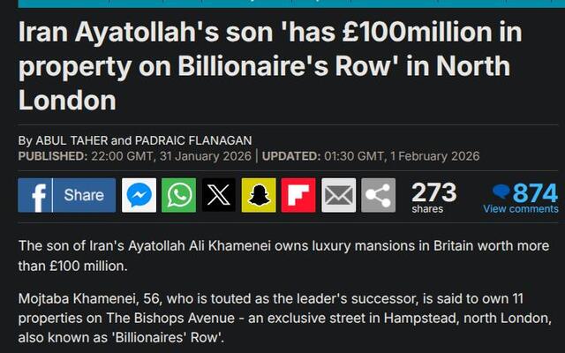
Task: Email this article icon
Action: coord(338,195)
